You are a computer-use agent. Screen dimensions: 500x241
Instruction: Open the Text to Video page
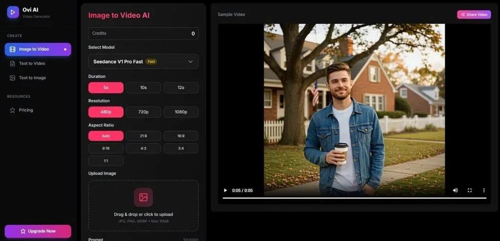pos(38,64)
